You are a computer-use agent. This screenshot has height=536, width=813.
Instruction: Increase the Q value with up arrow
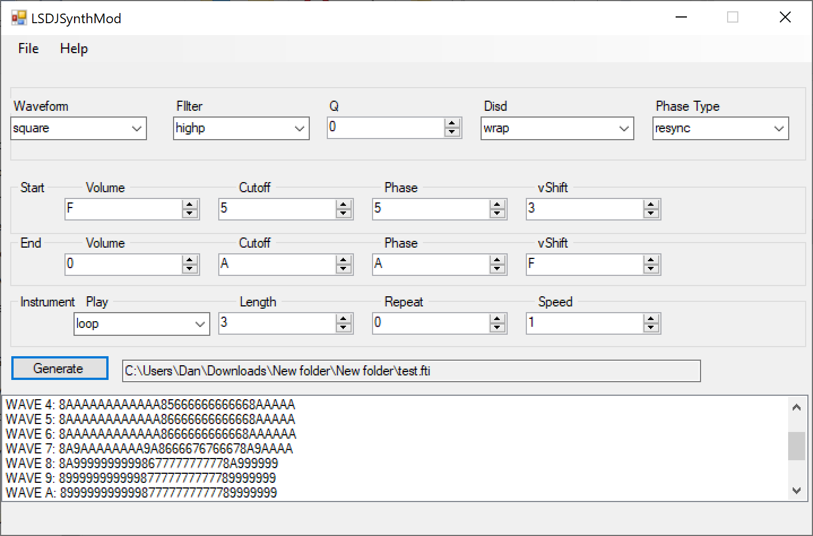click(x=452, y=123)
